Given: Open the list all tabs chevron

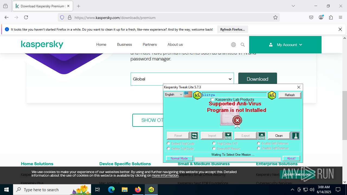Looking at the screenshot, I should coord(293,6).
